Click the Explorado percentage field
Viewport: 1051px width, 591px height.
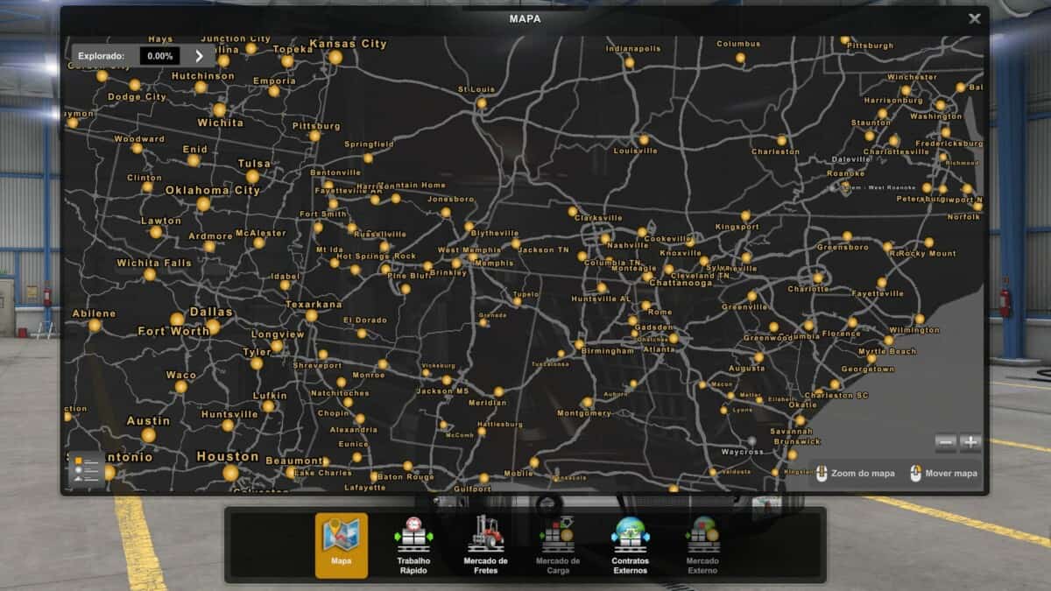[159, 56]
